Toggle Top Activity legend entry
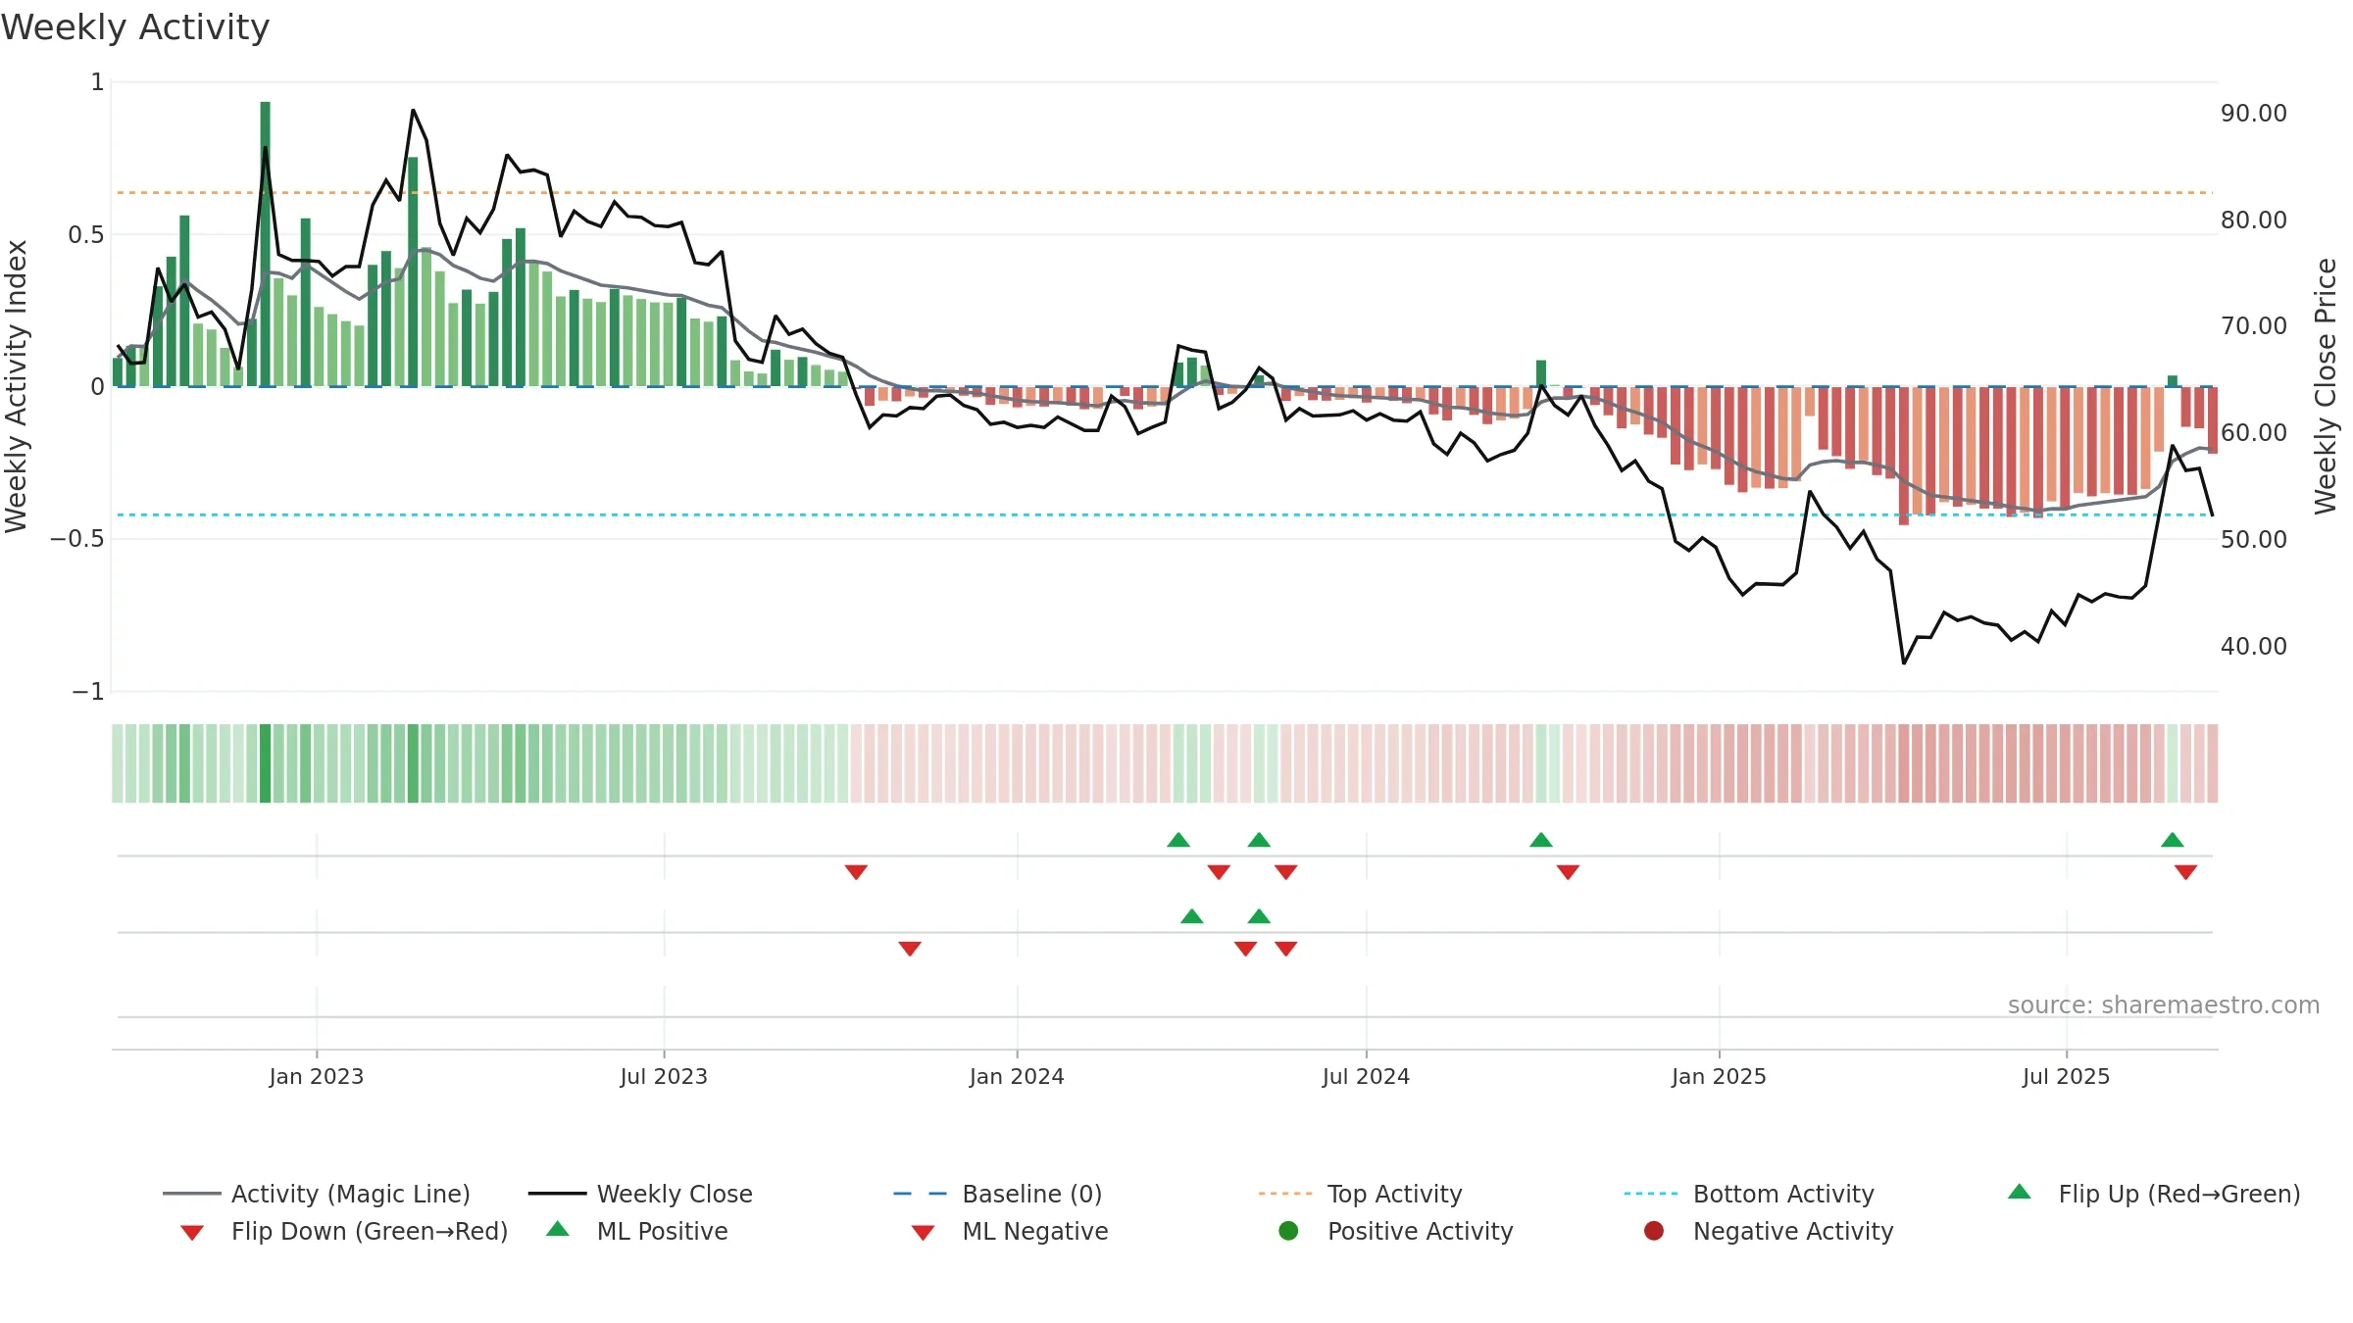 [1360, 1194]
